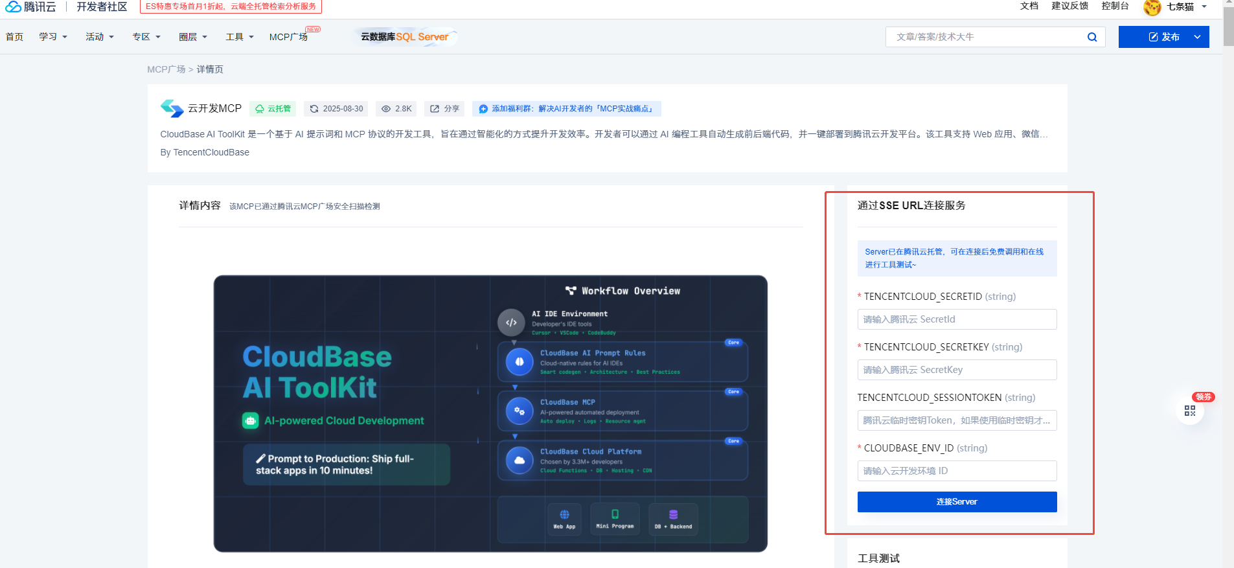Image resolution: width=1234 pixels, height=568 pixels.
Task: Click the 2025-08-30 update date badge
Action: tap(336, 109)
